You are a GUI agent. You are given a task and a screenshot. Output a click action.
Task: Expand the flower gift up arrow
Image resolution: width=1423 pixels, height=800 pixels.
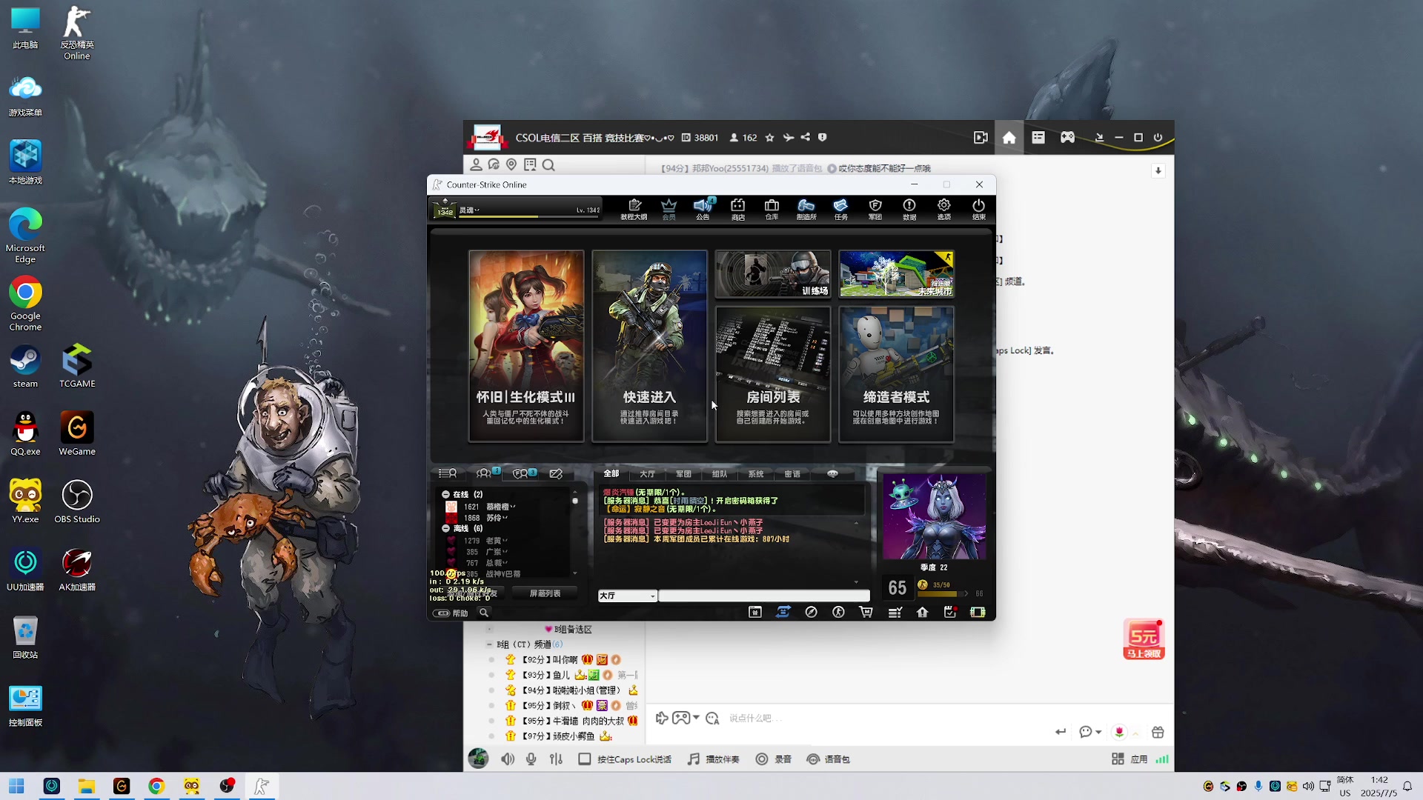point(1135,733)
